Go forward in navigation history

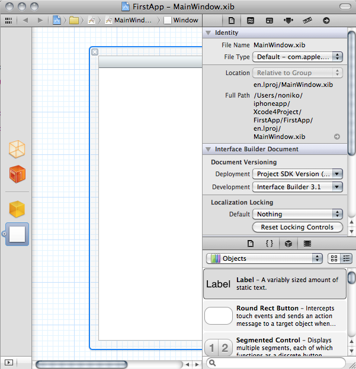tap(40, 21)
